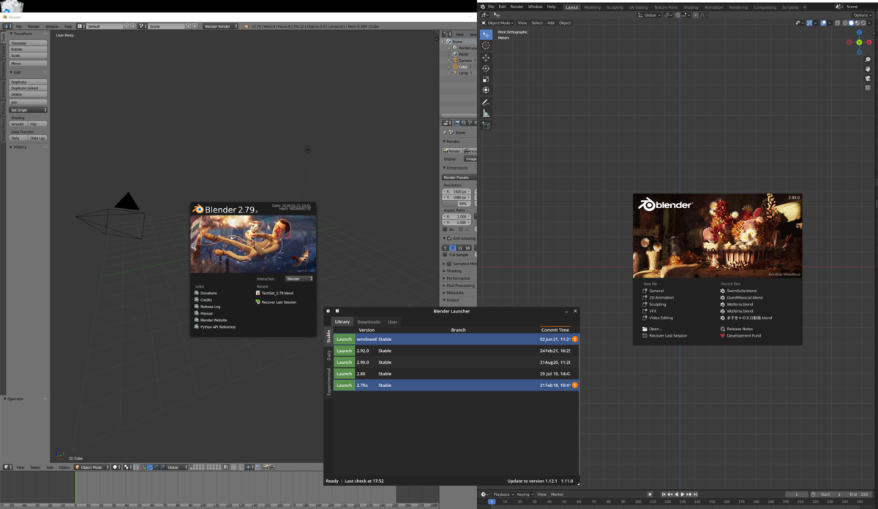Click the green Y axis gizmo ball
878x509 pixels.
(859, 42)
